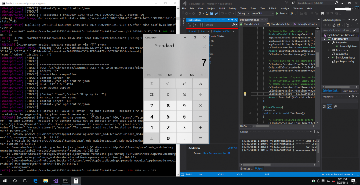Viewport: 360px width, 185px height.
Task: Open the Calculator history icon
Action: (x=204, y=46)
